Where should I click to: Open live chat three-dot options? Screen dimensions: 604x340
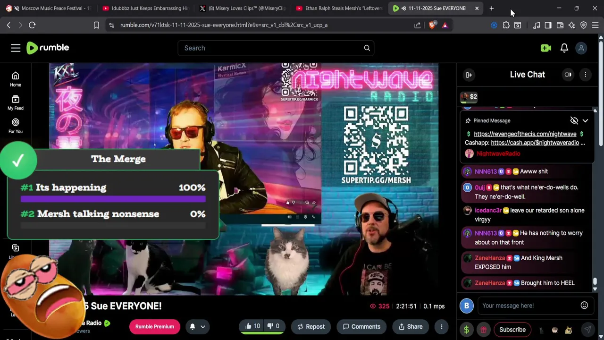(x=585, y=75)
